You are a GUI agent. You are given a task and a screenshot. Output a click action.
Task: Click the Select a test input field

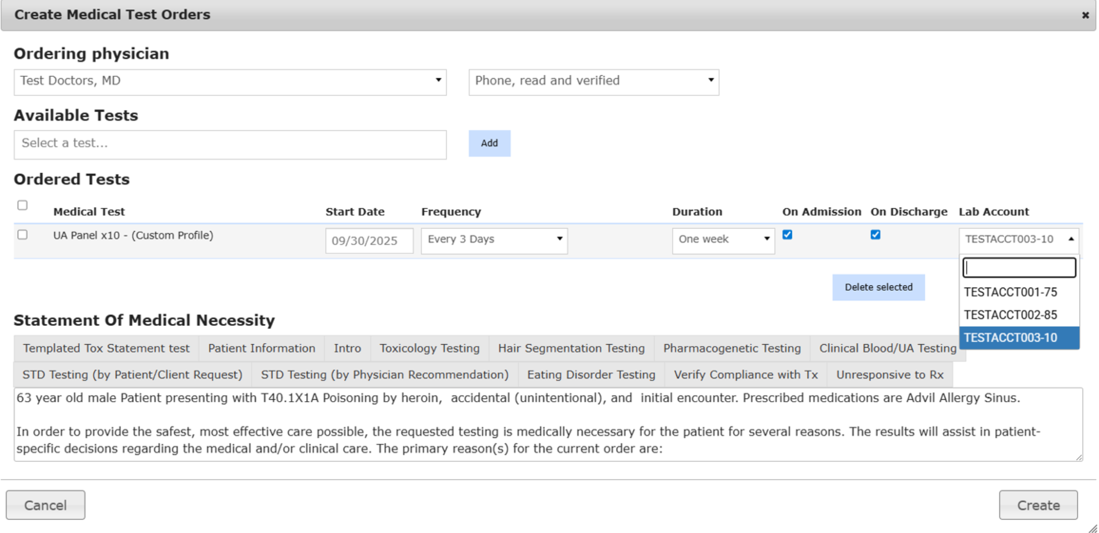tap(230, 144)
